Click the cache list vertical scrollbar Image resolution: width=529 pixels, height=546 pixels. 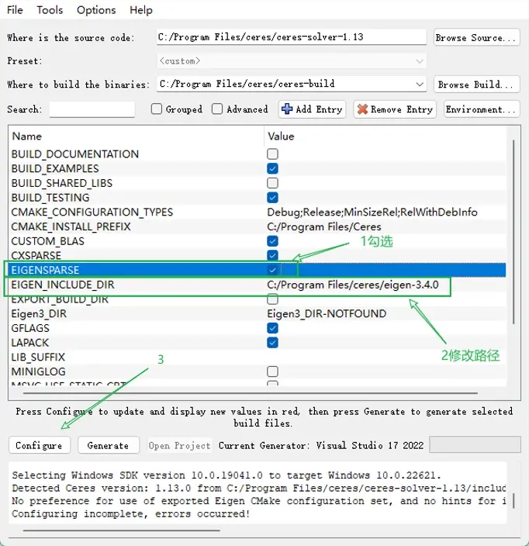513,232
